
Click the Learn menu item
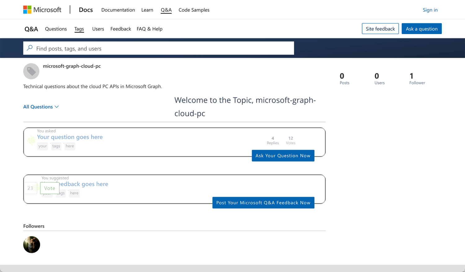[x=147, y=10]
